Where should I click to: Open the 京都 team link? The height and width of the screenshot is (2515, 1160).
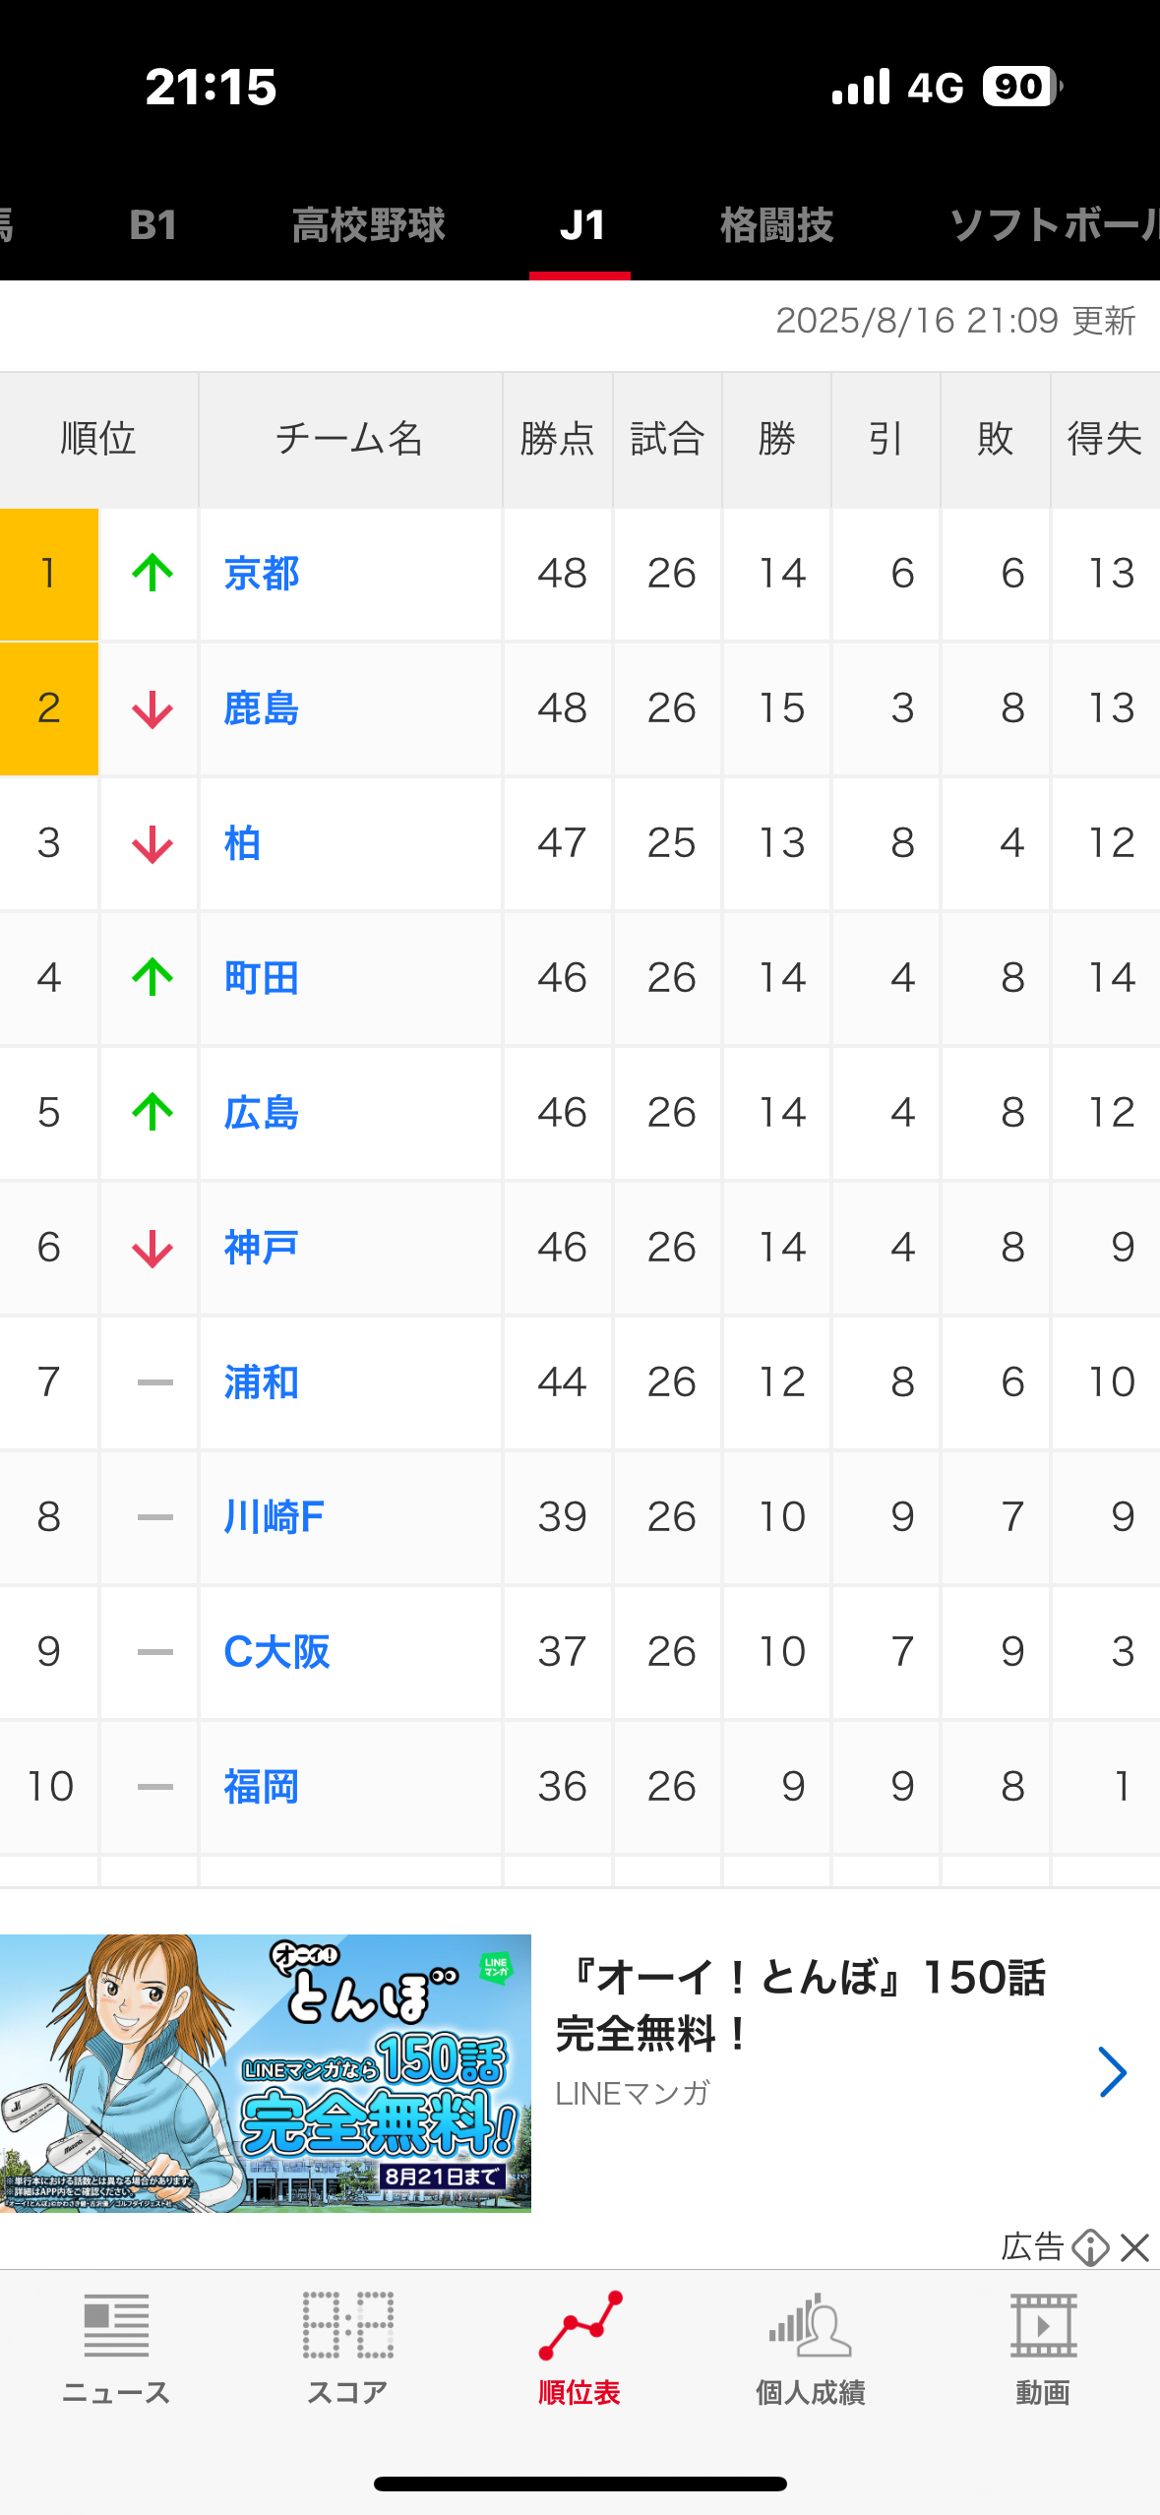click(262, 574)
